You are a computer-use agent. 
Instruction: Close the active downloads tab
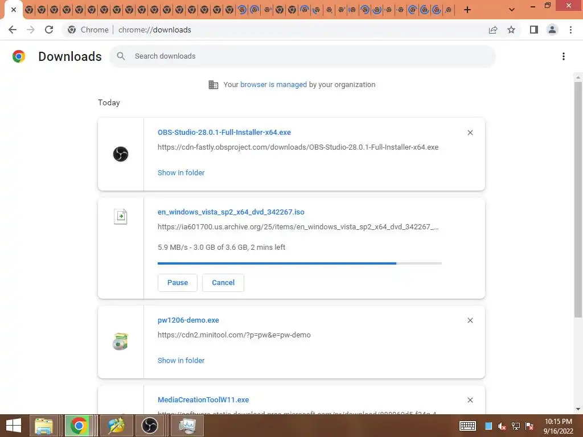pos(14,10)
